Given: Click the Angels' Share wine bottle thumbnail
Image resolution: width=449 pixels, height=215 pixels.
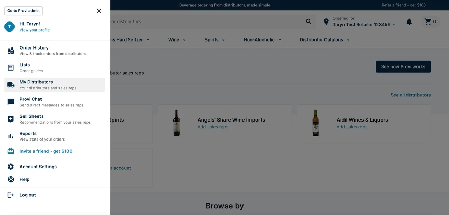Looking at the screenshot, I should click(176, 123).
